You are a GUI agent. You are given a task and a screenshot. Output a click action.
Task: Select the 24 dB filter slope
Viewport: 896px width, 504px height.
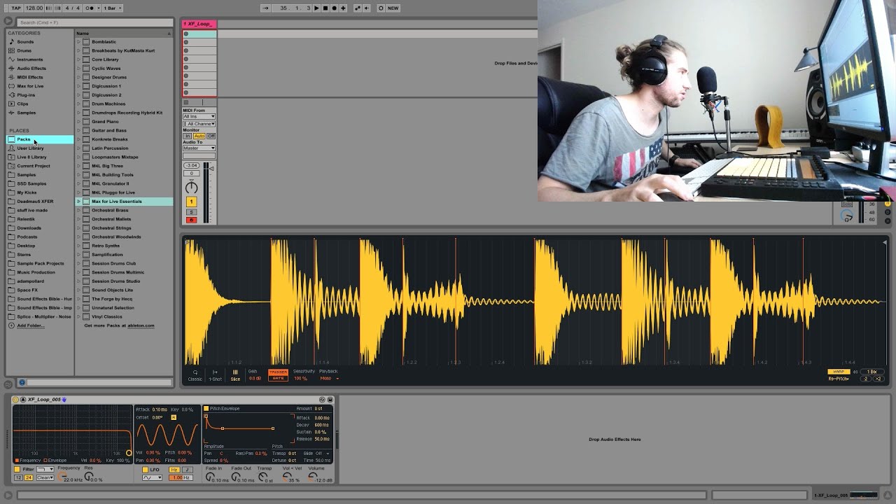coord(29,477)
